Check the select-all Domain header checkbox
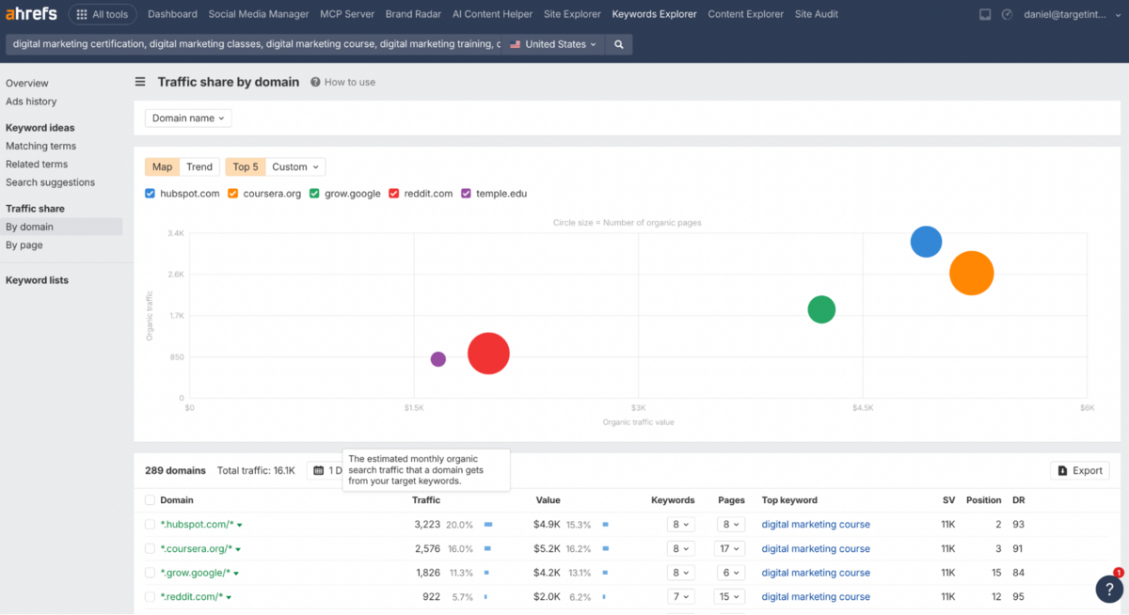Viewport: 1129px width, 615px height. coord(151,500)
